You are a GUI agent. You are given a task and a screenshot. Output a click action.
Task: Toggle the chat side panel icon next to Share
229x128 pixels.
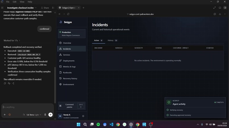pyautogui.click(x=53, y=8)
